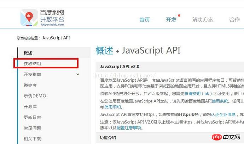Open the 解决方案 navigation tab
Viewport: 244px width, 144px height.
point(203,20)
